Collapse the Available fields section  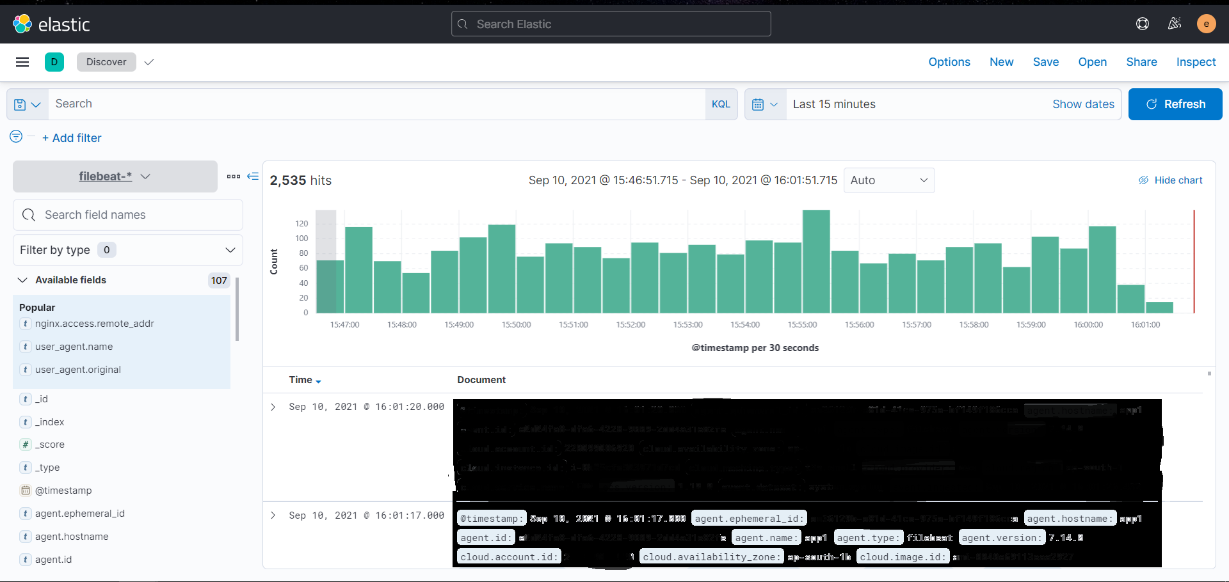coord(22,279)
